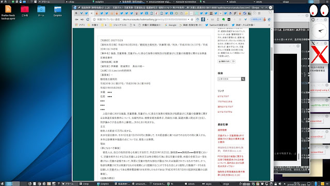
Task: Switch to xdock in the bottom taskbar
Action: (x=189, y=184)
